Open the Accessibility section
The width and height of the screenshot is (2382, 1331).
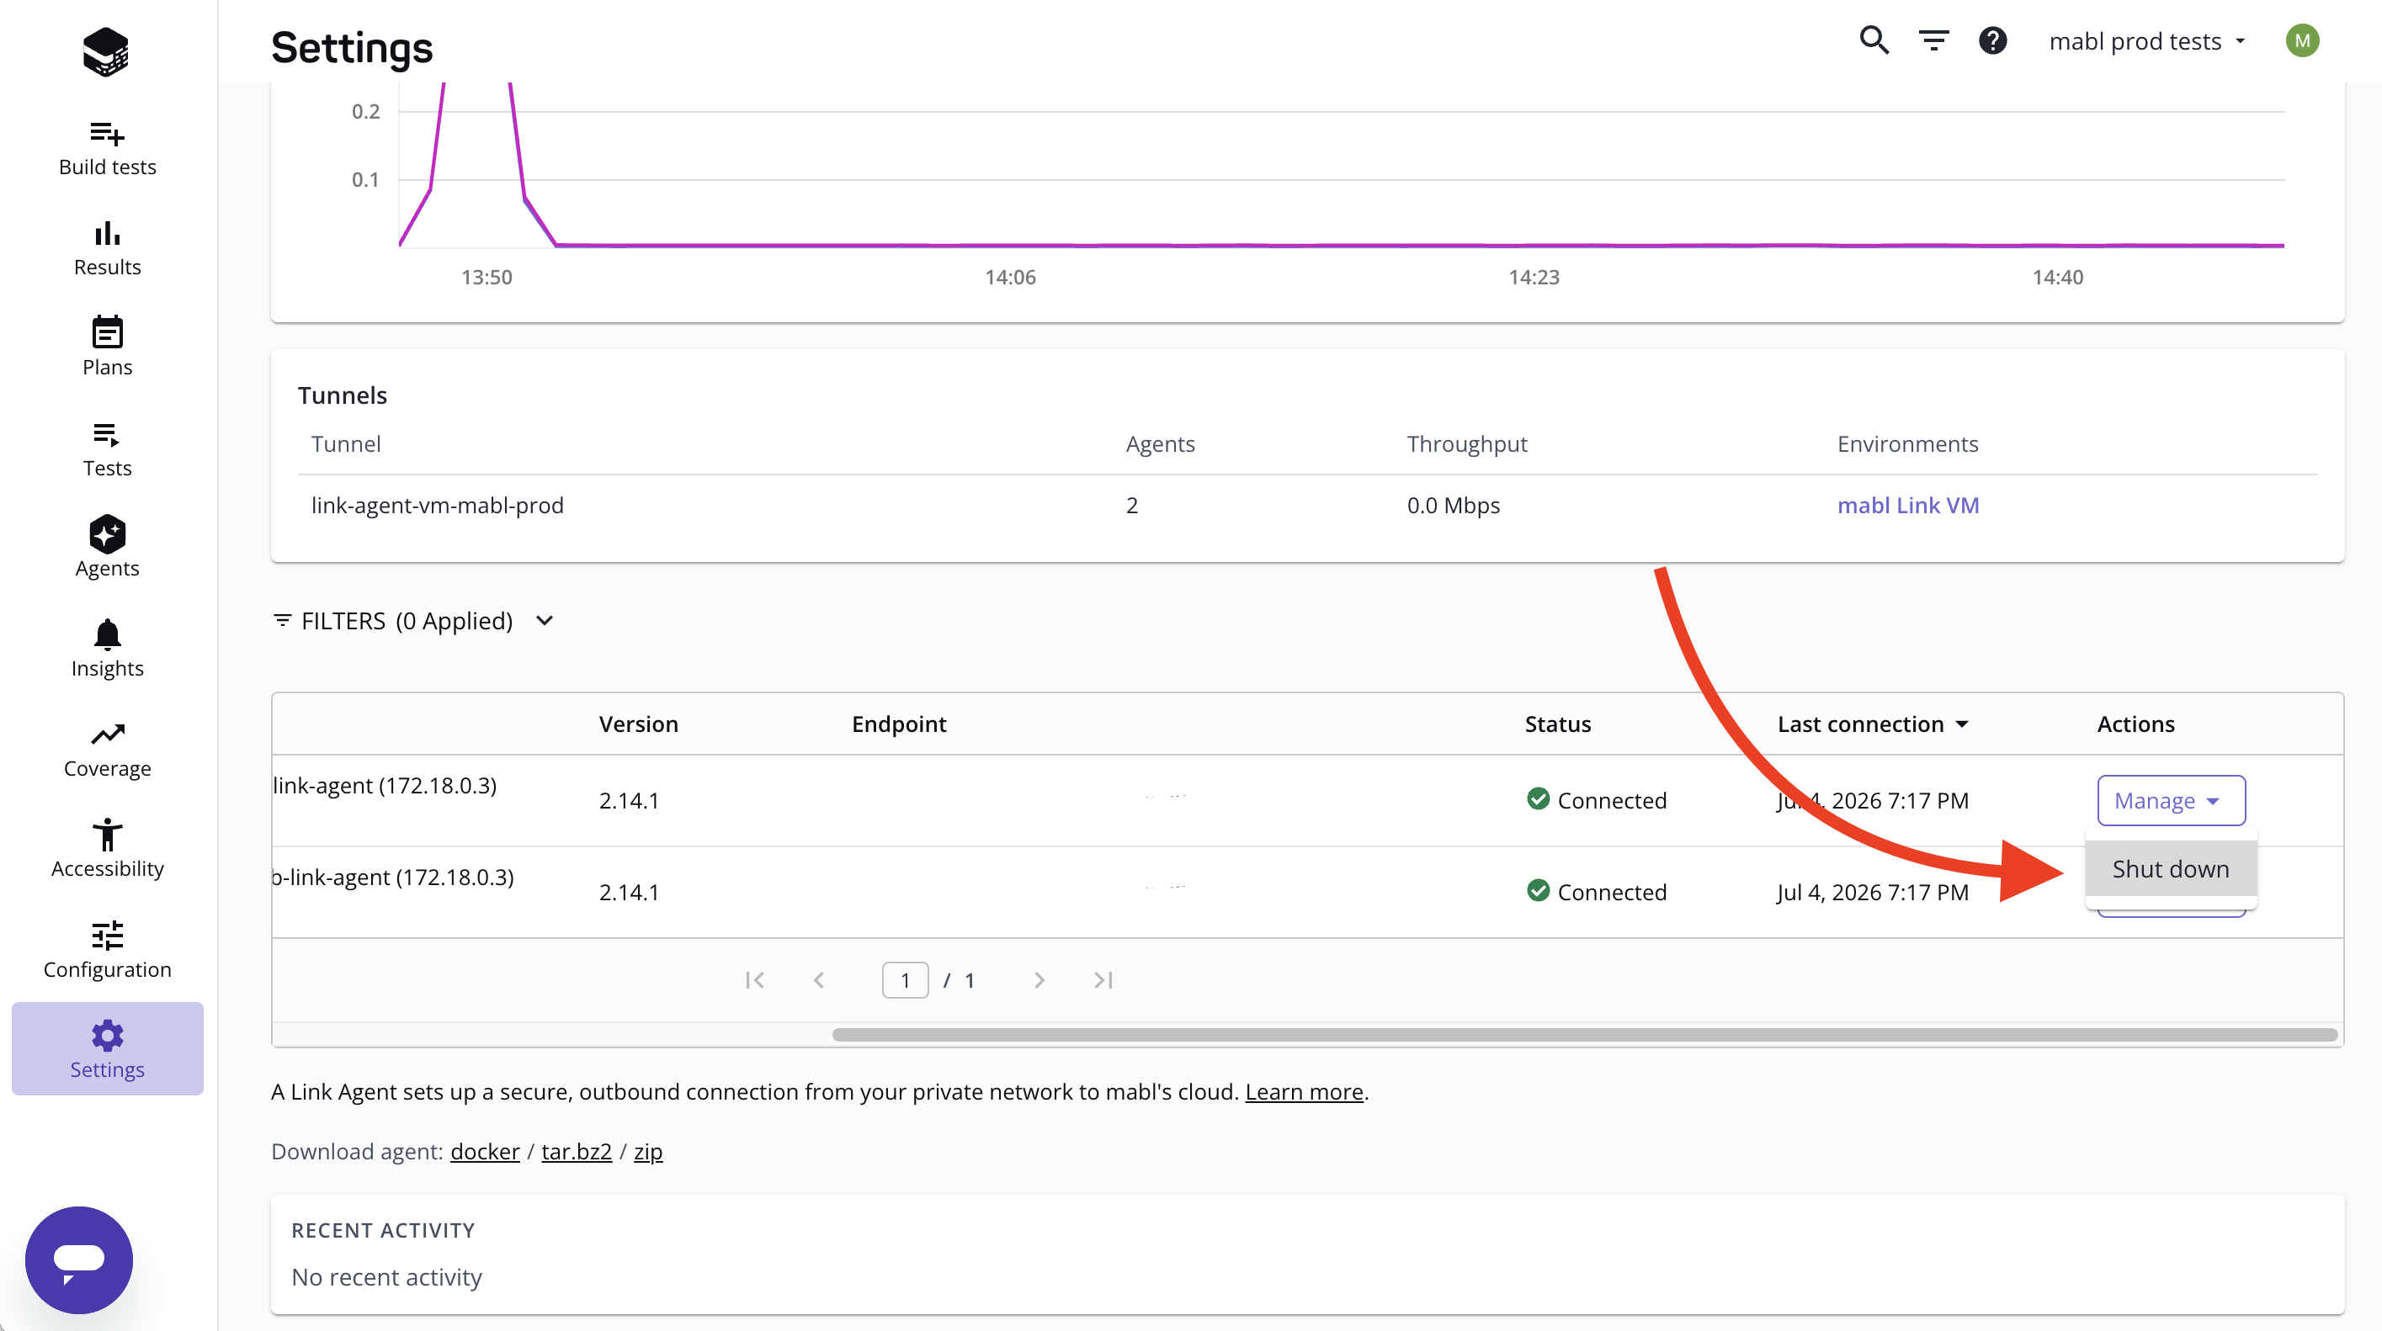point(107,851)
